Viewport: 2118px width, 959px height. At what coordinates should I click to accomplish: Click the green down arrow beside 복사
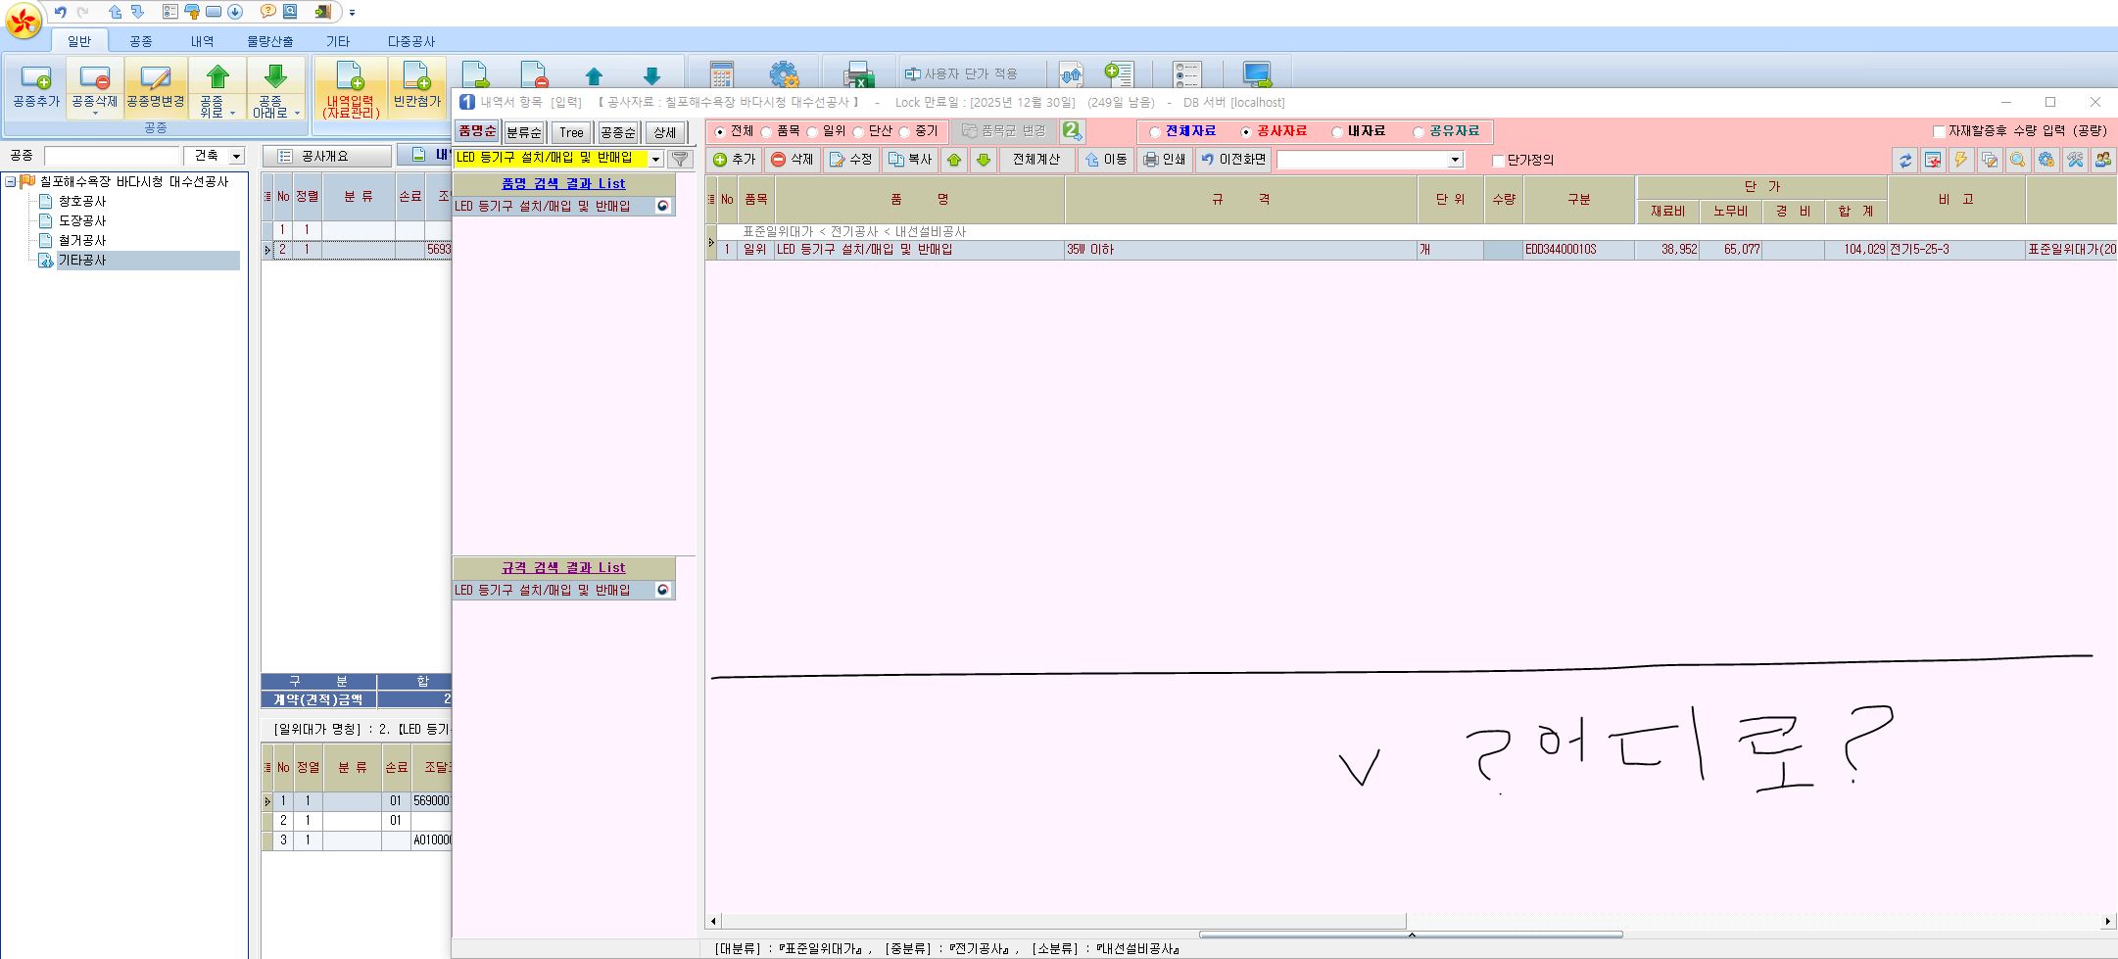click(984, 160)
